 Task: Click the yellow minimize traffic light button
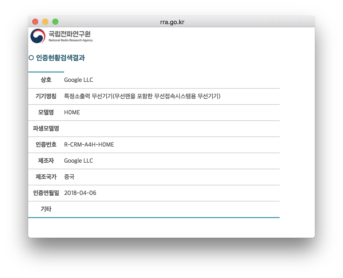coord(45,22)
